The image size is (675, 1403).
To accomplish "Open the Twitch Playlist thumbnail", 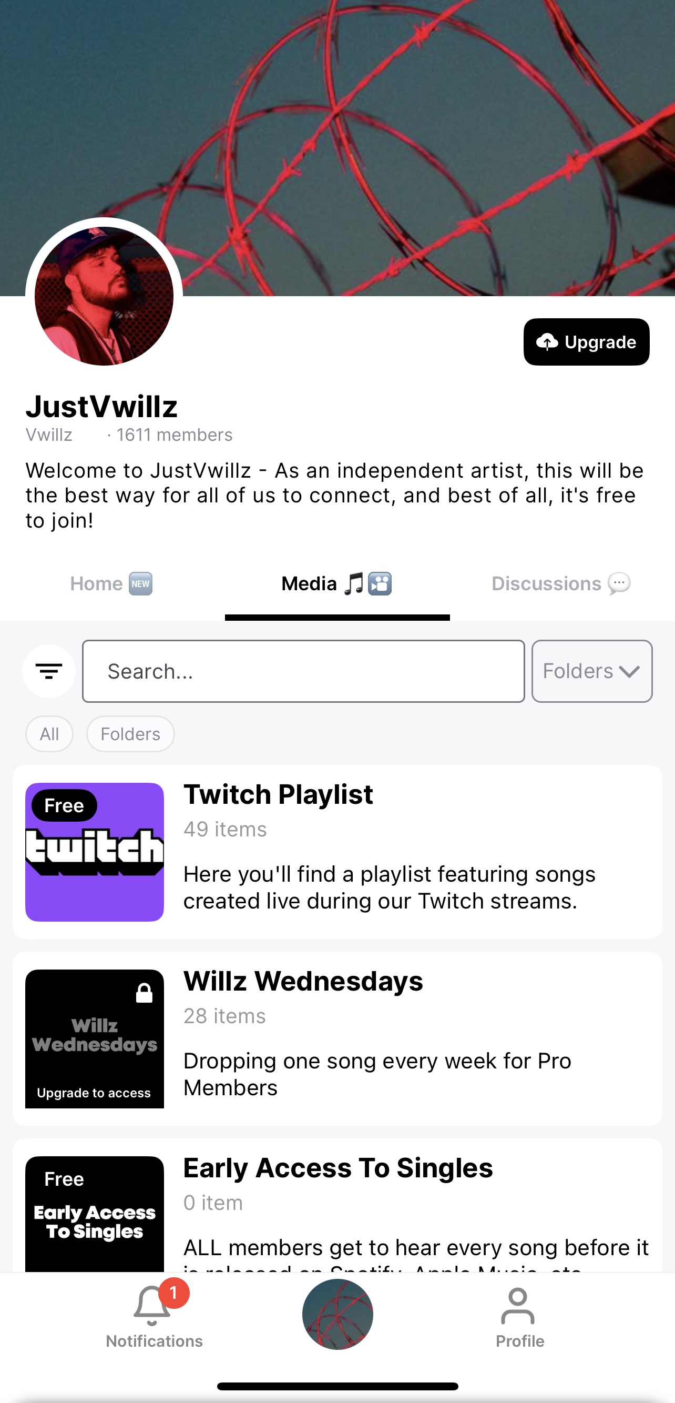I will click(x=95, y=852).
